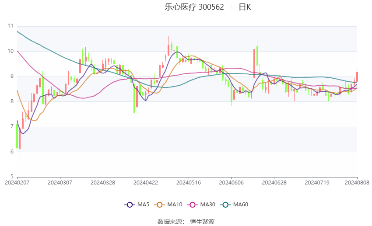
Task: Hide the MA5 line via its label
Action: pyautogui.click(x=143, y=205)
